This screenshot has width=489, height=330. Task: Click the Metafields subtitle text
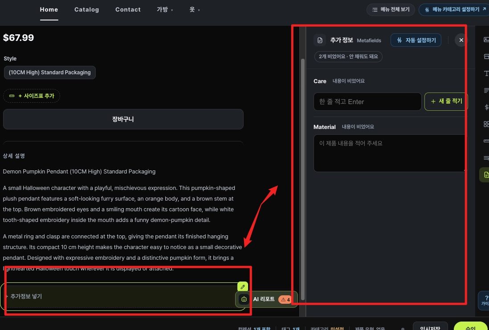pos(369,40)
